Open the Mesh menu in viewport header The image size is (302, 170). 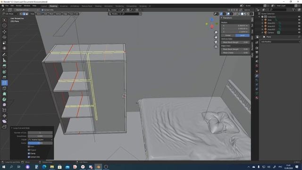point(51,14)
